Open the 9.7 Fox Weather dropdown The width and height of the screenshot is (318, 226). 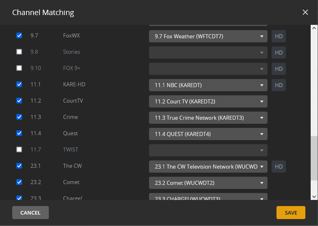point(208,36)
